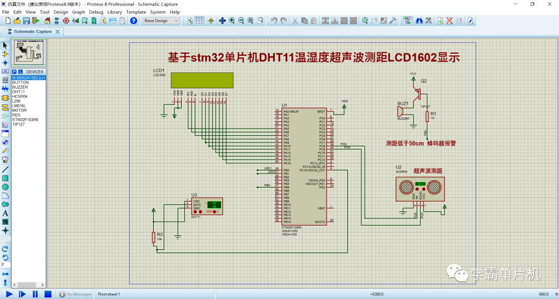Open the Search and Tag binoculars icon

pos(420,21)
